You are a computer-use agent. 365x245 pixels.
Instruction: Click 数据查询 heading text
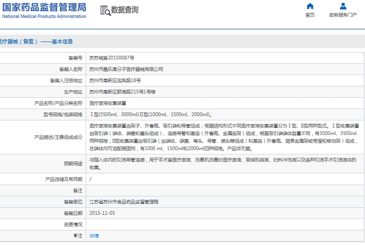[124, 10]
